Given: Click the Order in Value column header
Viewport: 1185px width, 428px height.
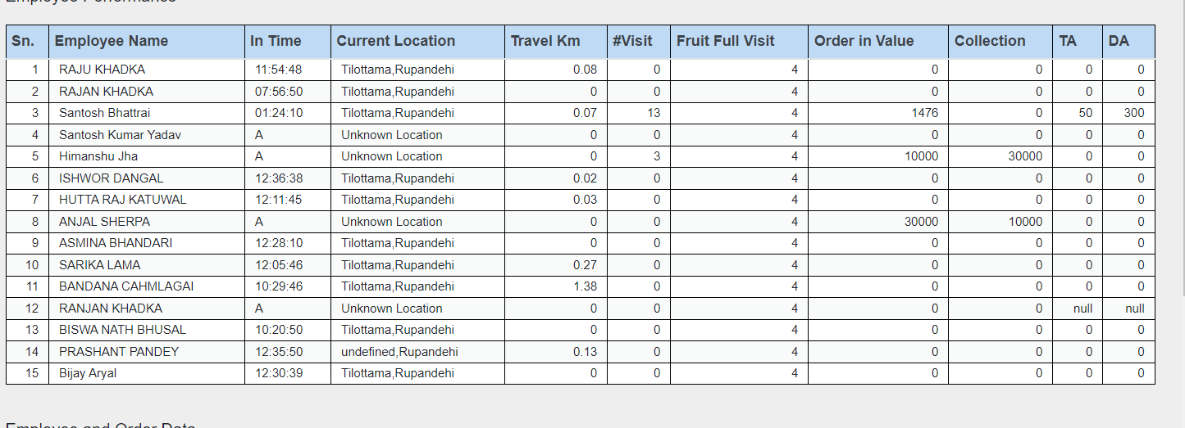Looking at the screenshot, I should click(x=864, y=41).
